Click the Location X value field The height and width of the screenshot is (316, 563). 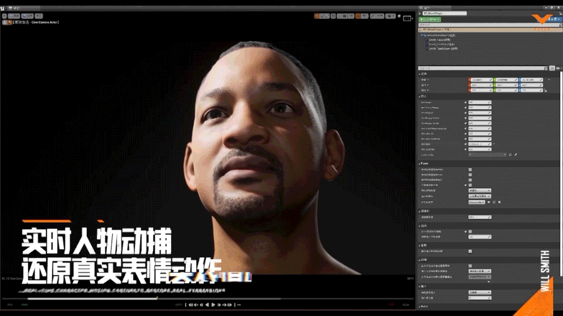[x=481, y=80]
